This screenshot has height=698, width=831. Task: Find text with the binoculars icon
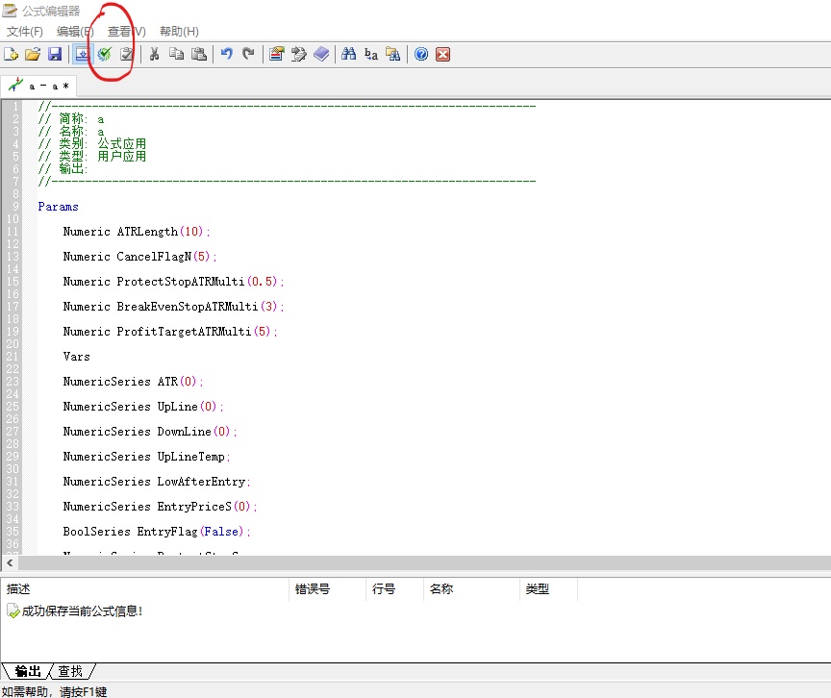pyautogui.click(x=349, y=54)
